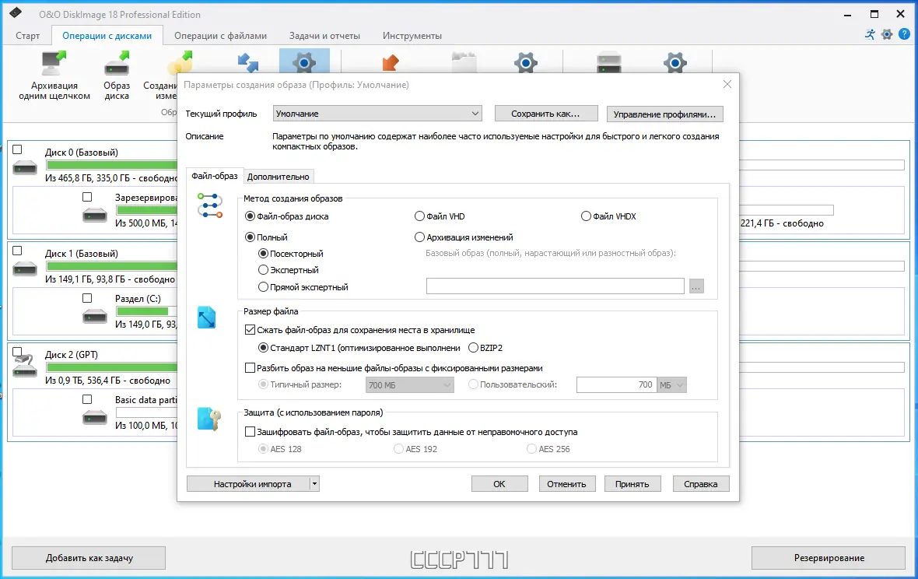The width and height of the screenshot is (918, 579).
Task: Click the base image path input field
Action: 555,286
